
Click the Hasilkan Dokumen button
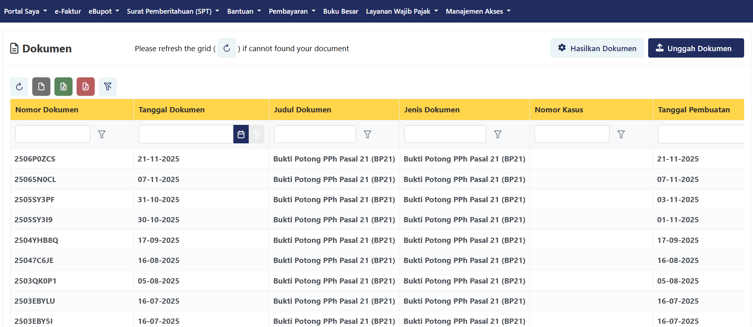[597, 48]
